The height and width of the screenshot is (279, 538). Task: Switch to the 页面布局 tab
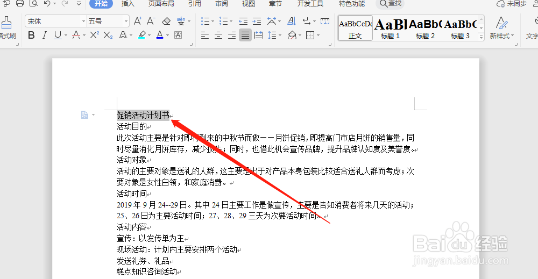click(x=161, y=3)
